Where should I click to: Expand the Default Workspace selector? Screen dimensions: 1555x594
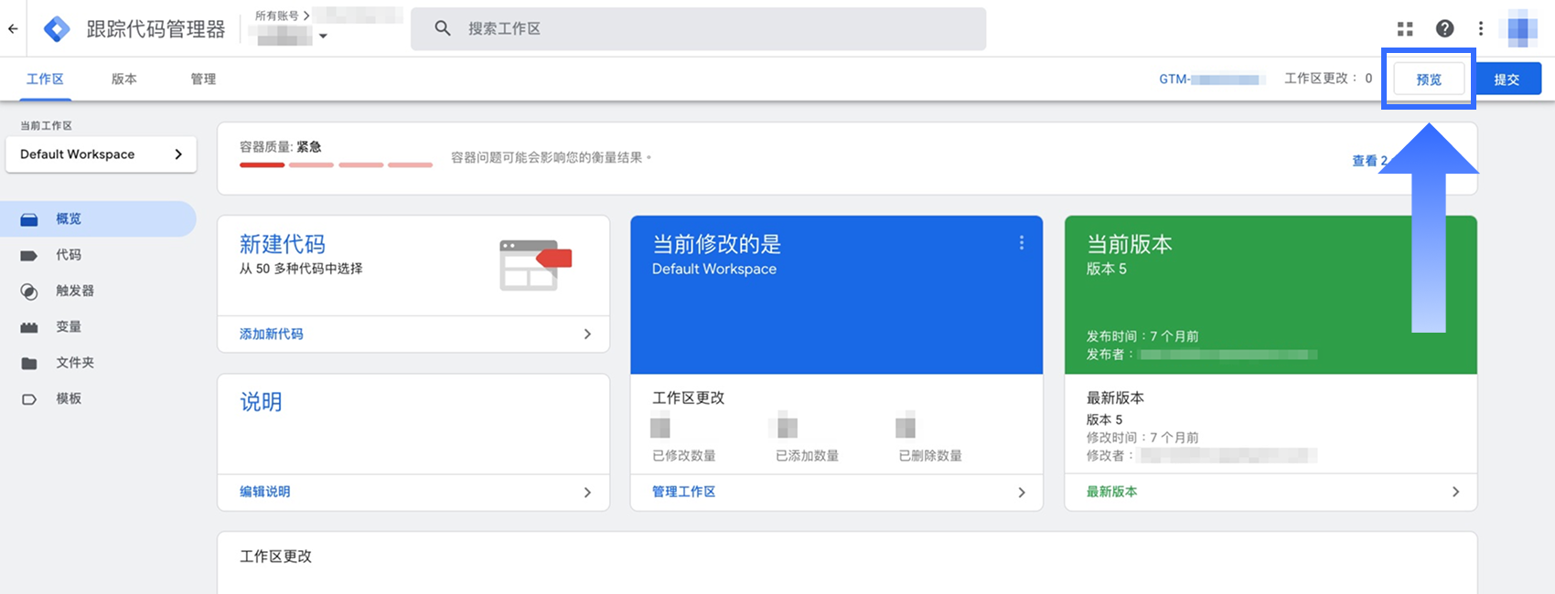coord(101,154)
